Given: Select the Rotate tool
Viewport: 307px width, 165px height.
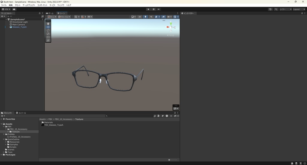Looking at the screenshot, I should tap(48, 30).
